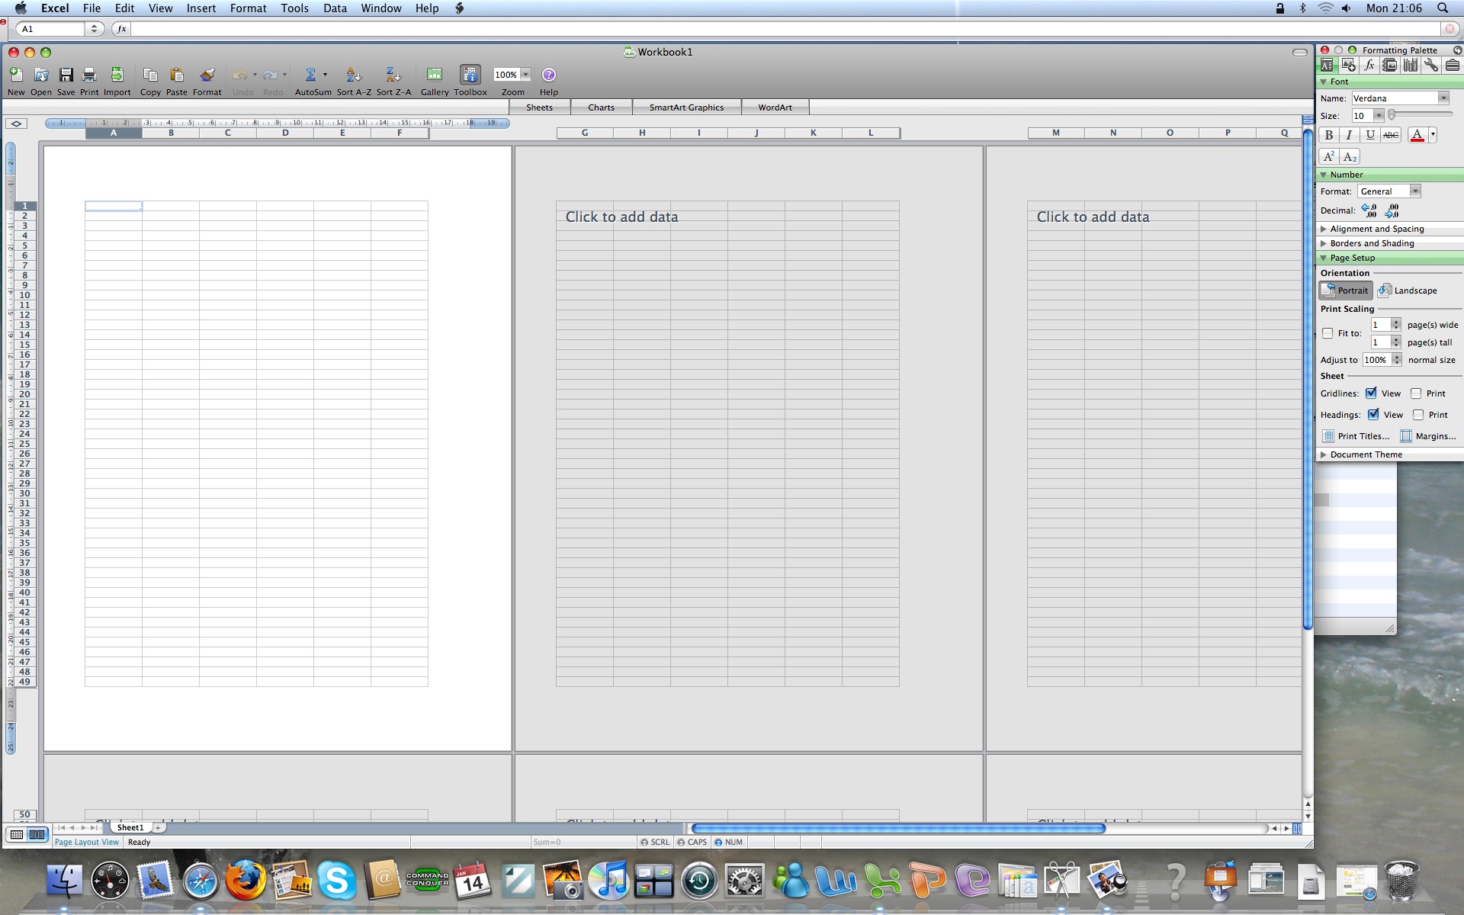The height and width of the screenshot is (915, 1464).
Task: Apply Bold from Formatting Palette
Action: coord(1329,135)
